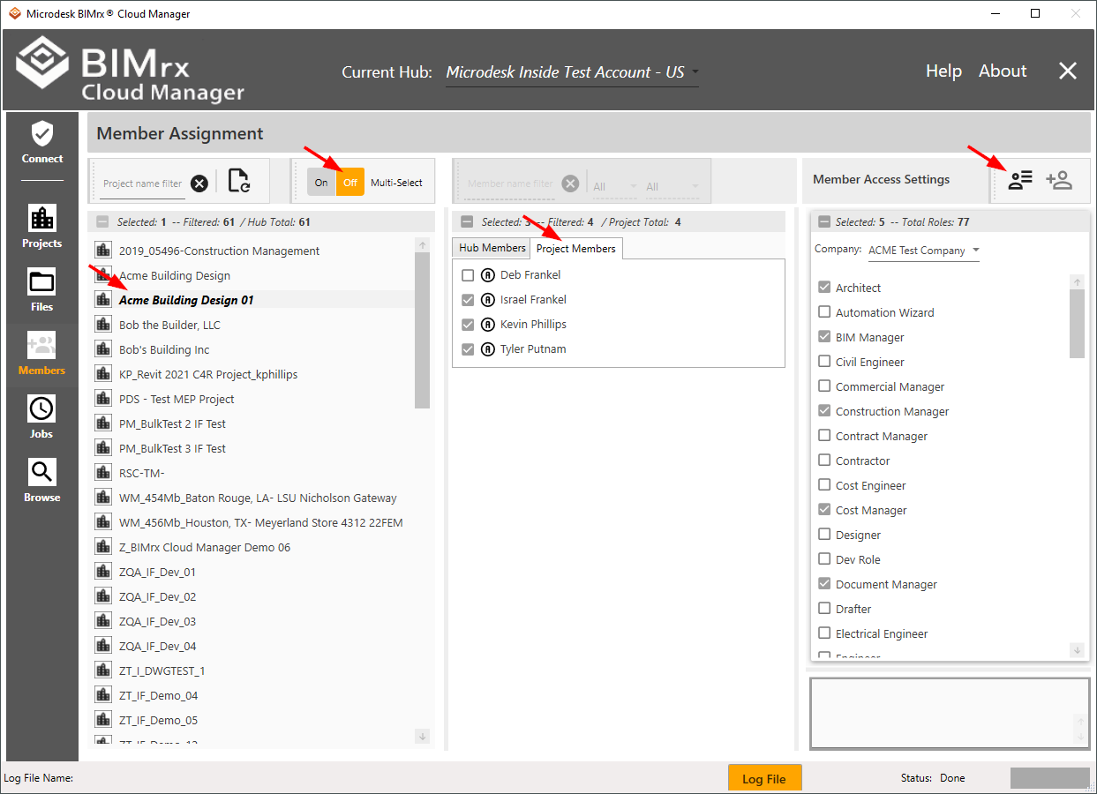Click project icon beside Acme Building Design
The width and height of the screenshot is (1097, 794).
tap(102, 275)
